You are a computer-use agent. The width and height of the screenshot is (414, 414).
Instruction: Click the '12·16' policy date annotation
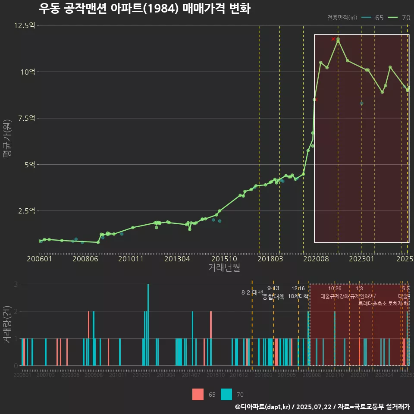point(298,289)
